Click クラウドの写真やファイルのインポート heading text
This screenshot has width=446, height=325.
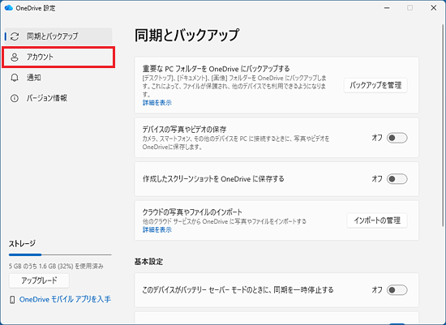(192, 212)
